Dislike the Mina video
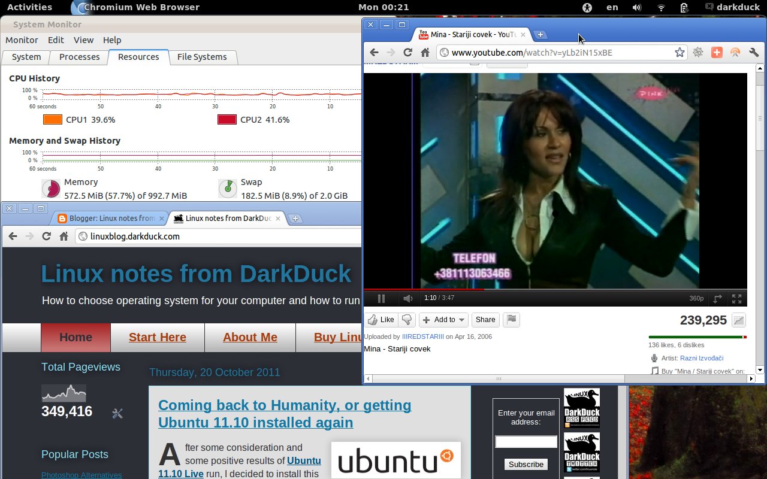This screenshot has width=767, height=479. (x=407, y=319)
